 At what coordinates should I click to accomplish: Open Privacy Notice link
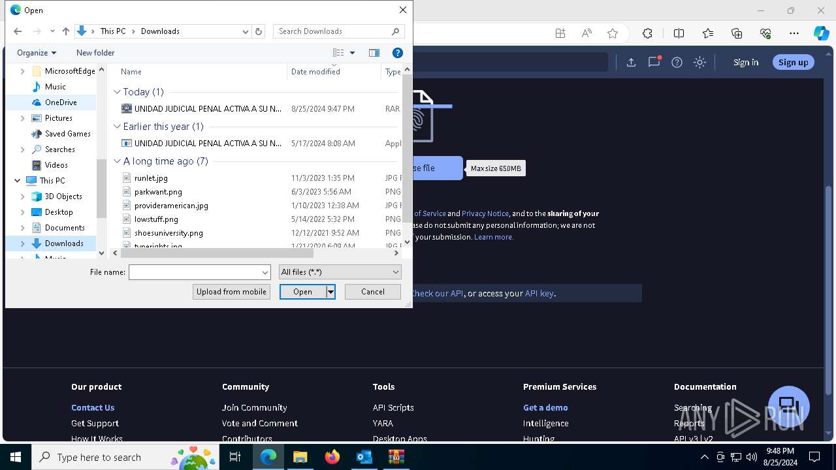coord(485,213)
